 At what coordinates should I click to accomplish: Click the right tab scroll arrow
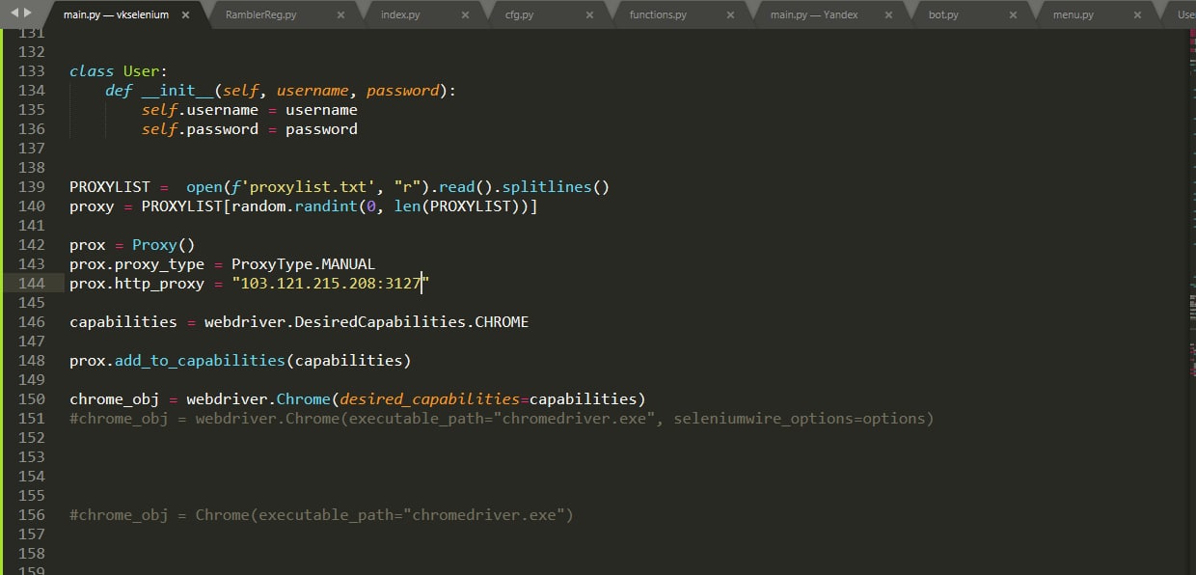pos(29,14)
